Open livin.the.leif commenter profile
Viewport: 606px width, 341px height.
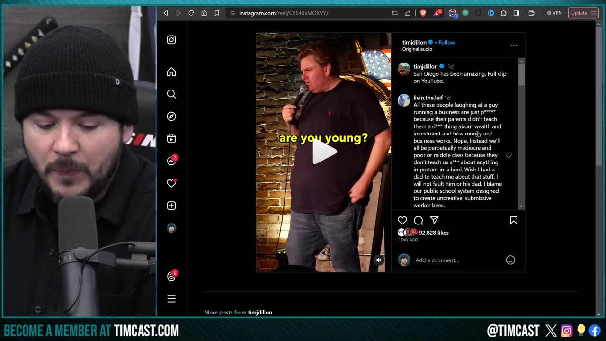coord(428,98)
